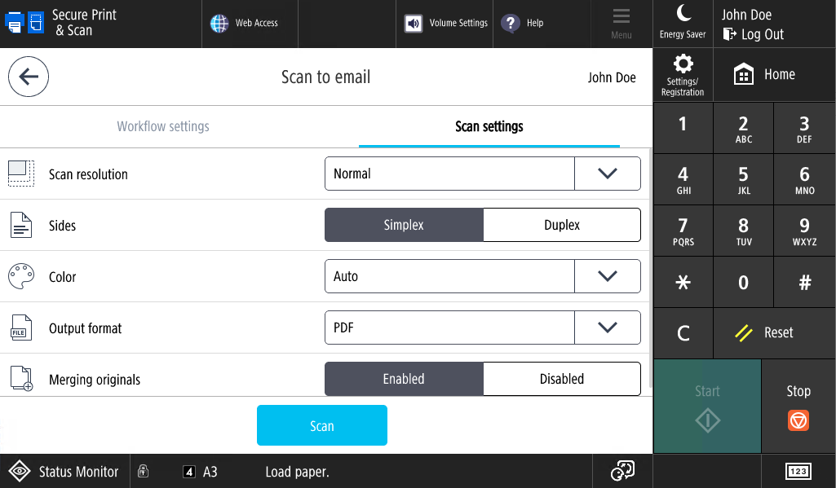Go to Home screen
This screenshot has height=488, width=836.
pyautogui.click(x=774, y=75)
